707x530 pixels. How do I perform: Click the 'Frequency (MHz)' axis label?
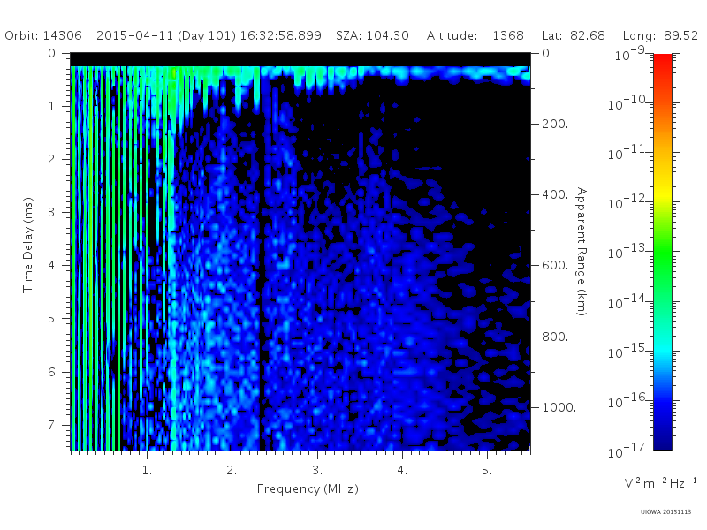308,489
